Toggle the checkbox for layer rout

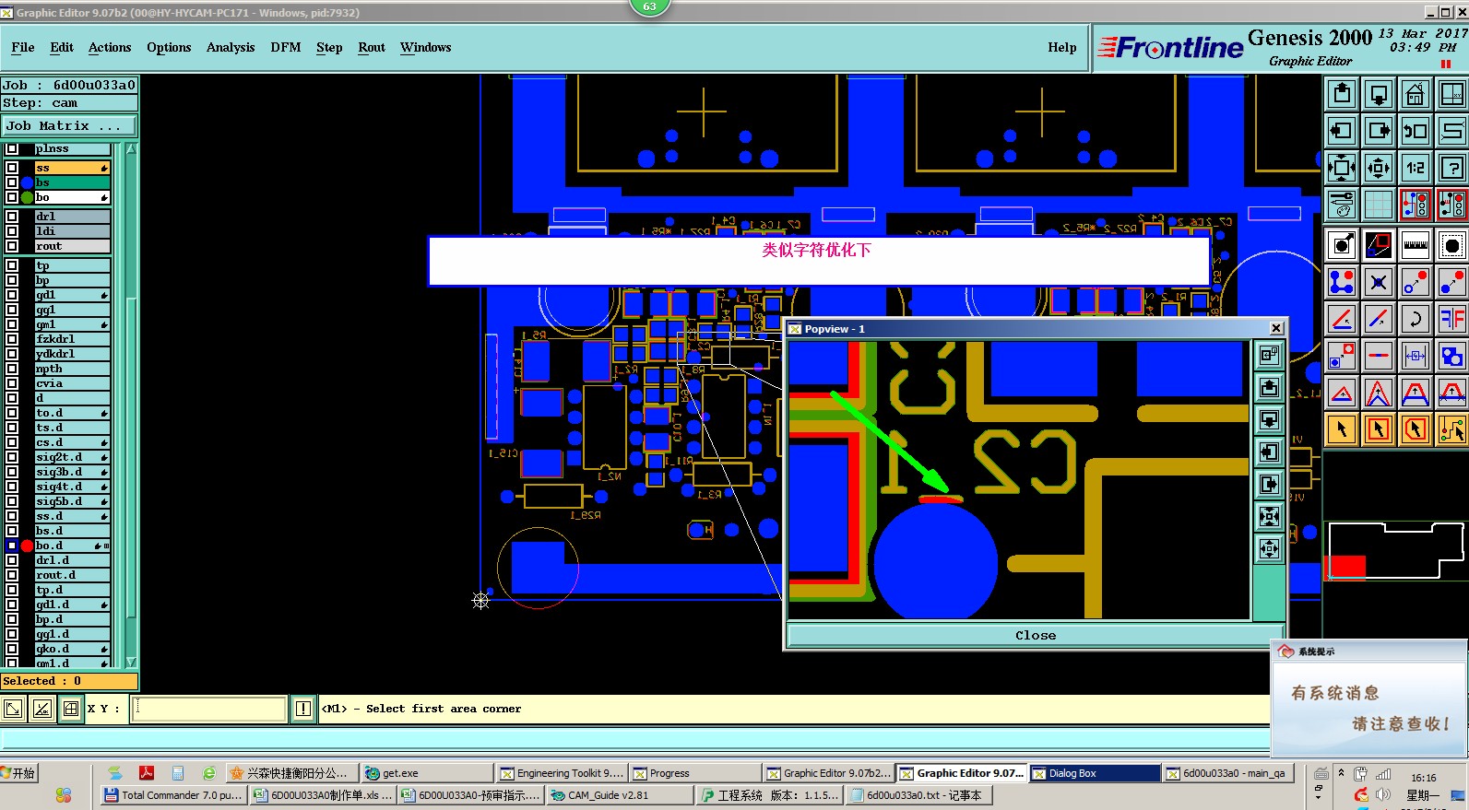12,246
